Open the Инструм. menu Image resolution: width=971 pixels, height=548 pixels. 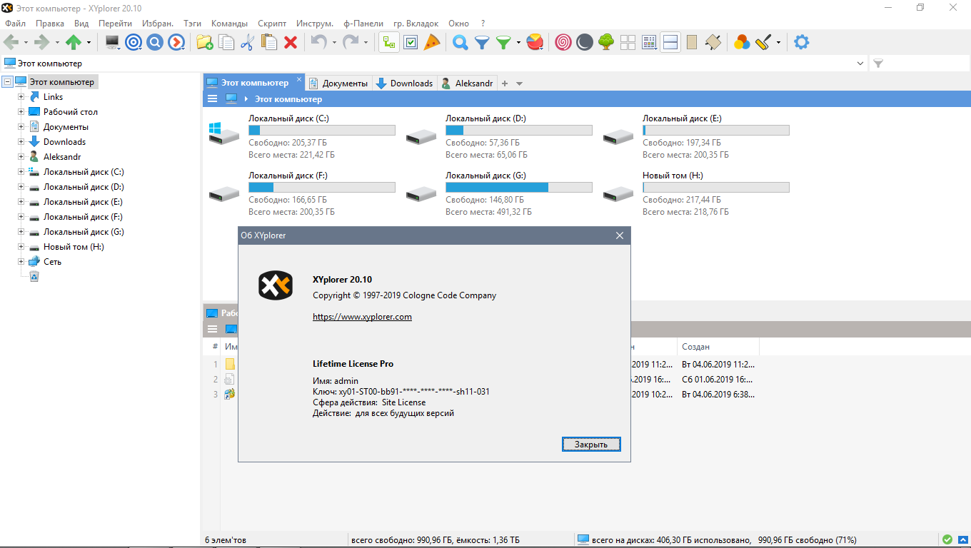point(314,24)
